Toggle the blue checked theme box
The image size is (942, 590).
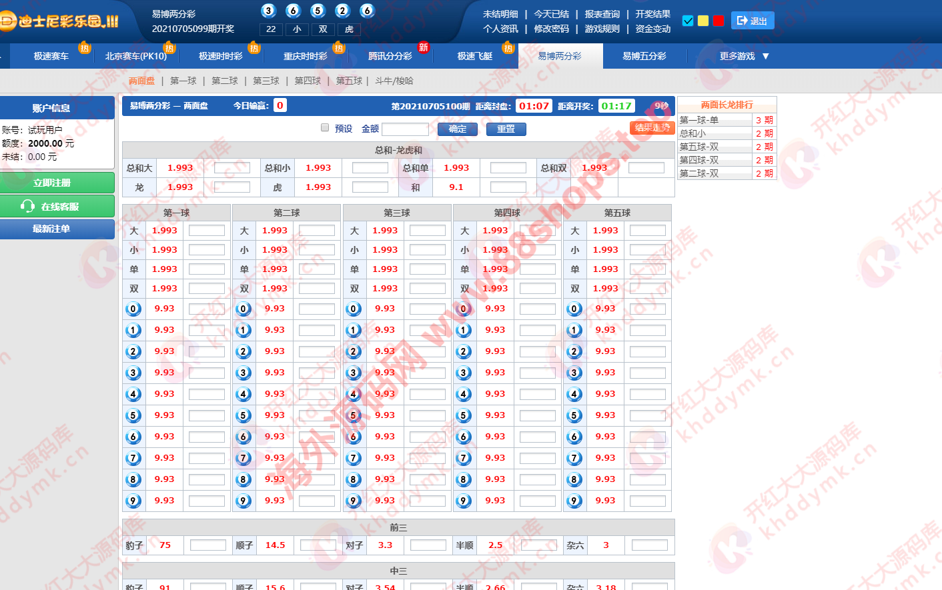(688, 21)
